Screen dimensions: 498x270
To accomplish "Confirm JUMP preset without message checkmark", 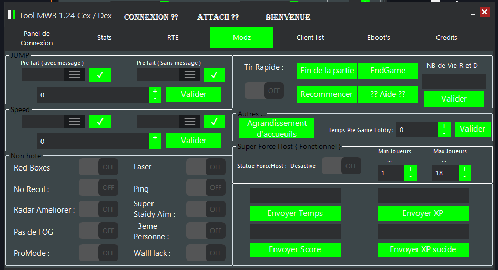I will coord(215,75).
